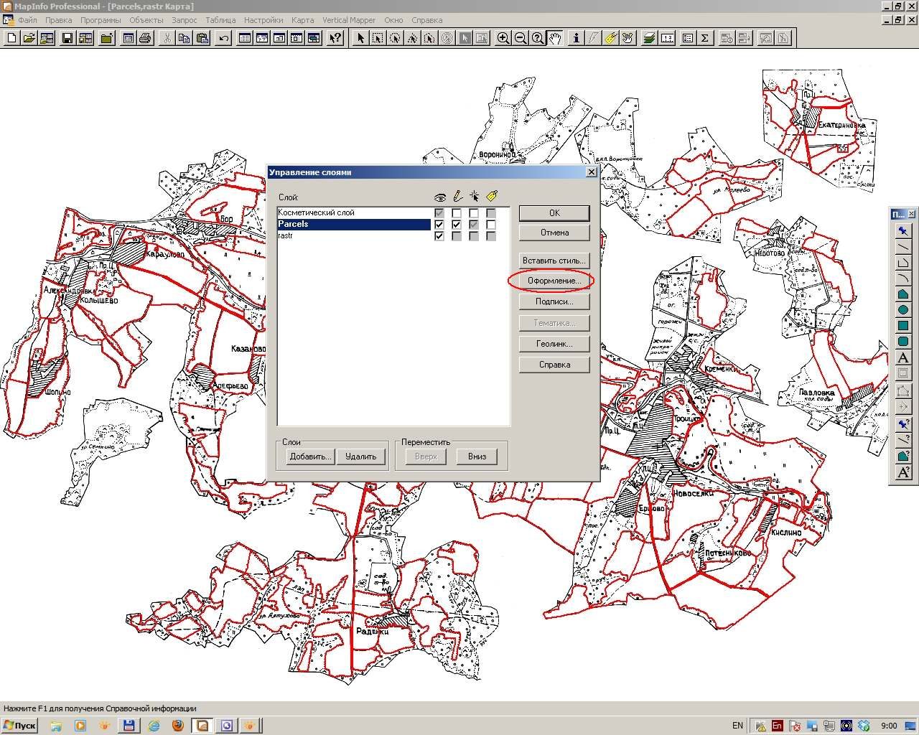
Task: Click the Layer Control toolbar icon
Action: click(x=650, y=38)
